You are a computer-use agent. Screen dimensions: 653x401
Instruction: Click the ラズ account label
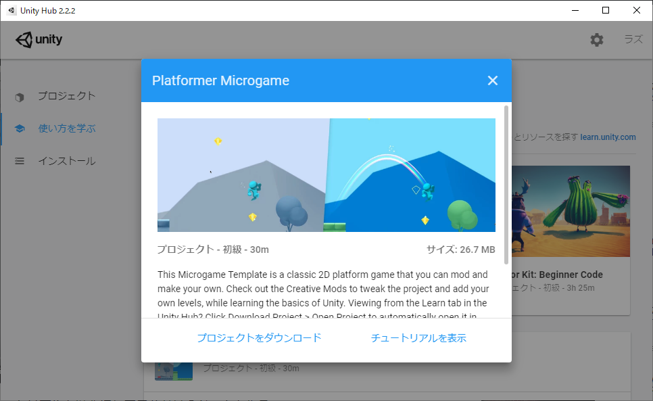pyautogui.click(x=633, y=39)
